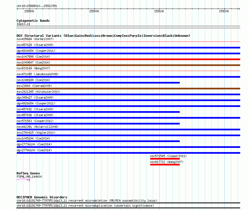The width and height of the screenshot is (248, 210).
Task: Select the nsv1047898 (Coe2014) label
Action: 33,57
